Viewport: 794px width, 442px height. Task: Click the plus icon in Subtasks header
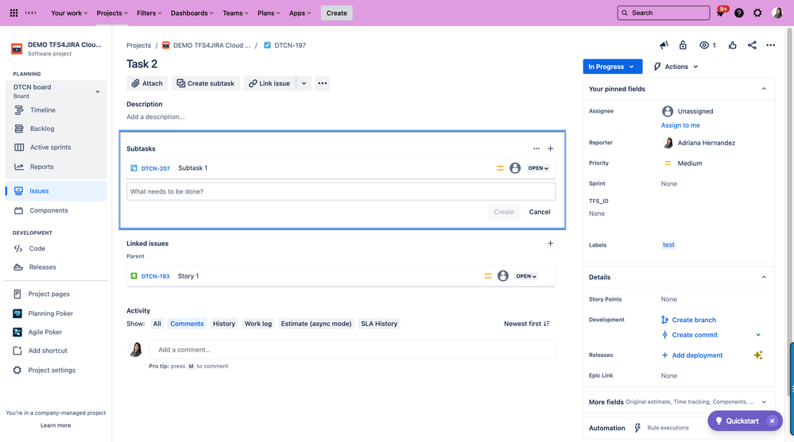tap(551, 148)
